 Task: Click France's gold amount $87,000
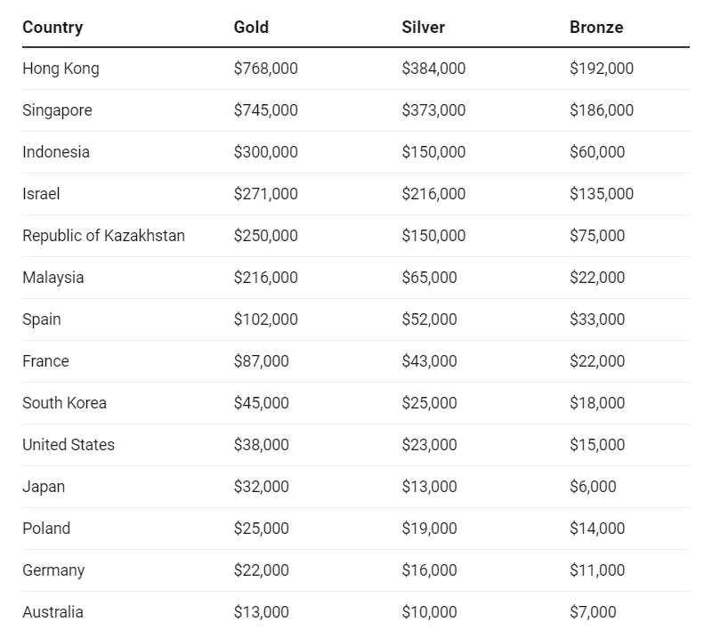(x=261, y=361)
